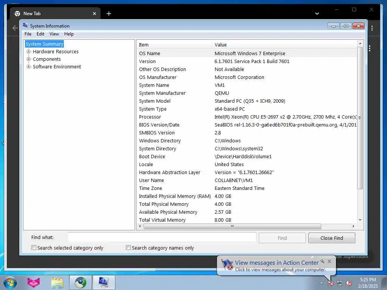Viewport: 387px width, 290px height.
Task: Select the Version row
Action: pos(247,62)
